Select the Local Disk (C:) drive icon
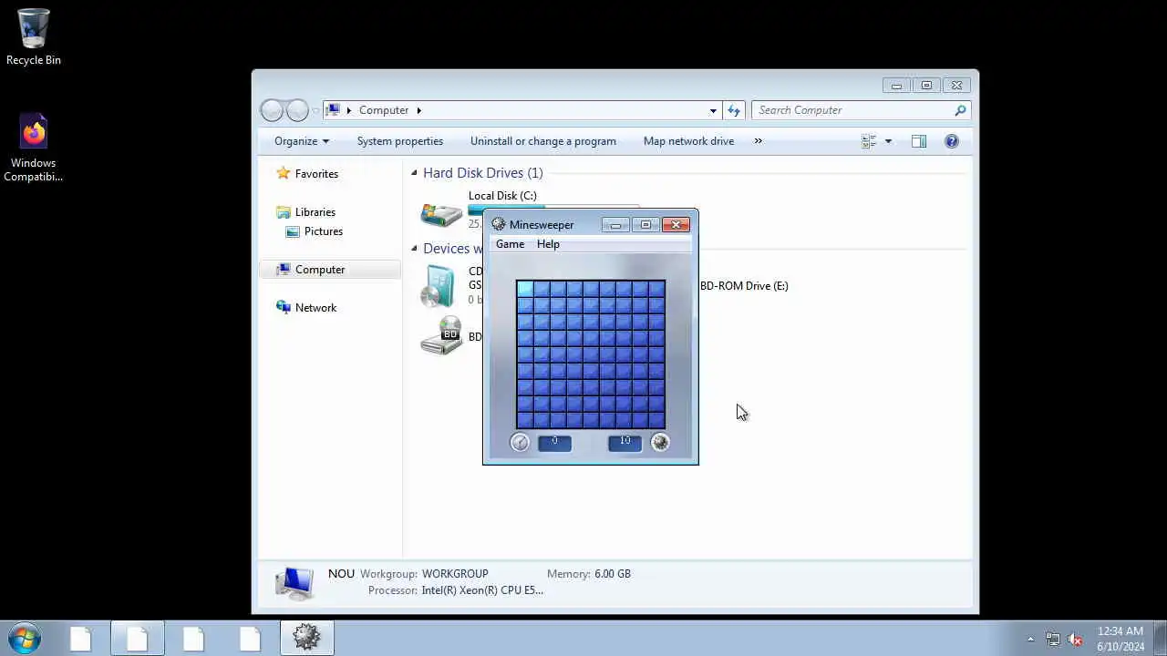The width and height of the screenshot is (1167, 656). tap(441, 214)
